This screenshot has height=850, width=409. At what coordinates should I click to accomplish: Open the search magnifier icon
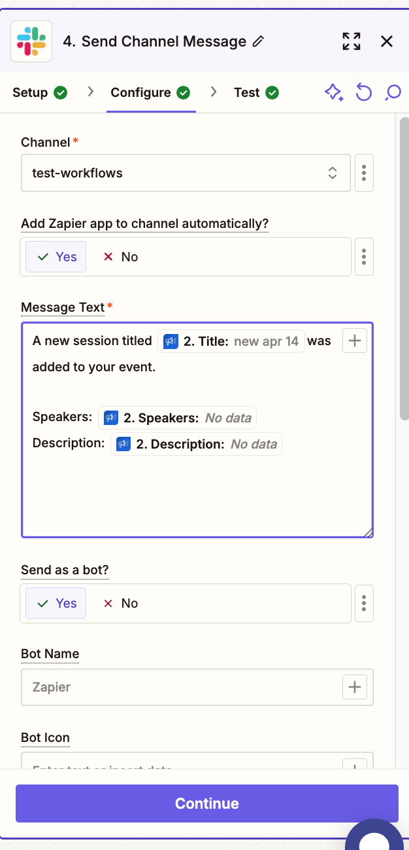(393, 93)
